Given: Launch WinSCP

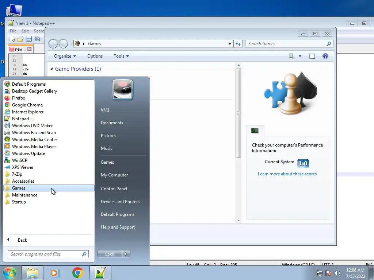Looking at the screenshot, I should click(x=49, y=160).
